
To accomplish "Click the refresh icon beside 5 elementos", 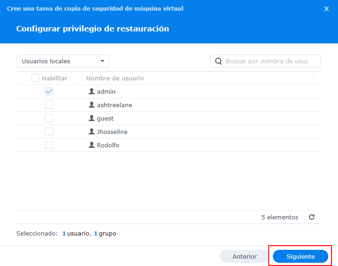I will point(312,217).
